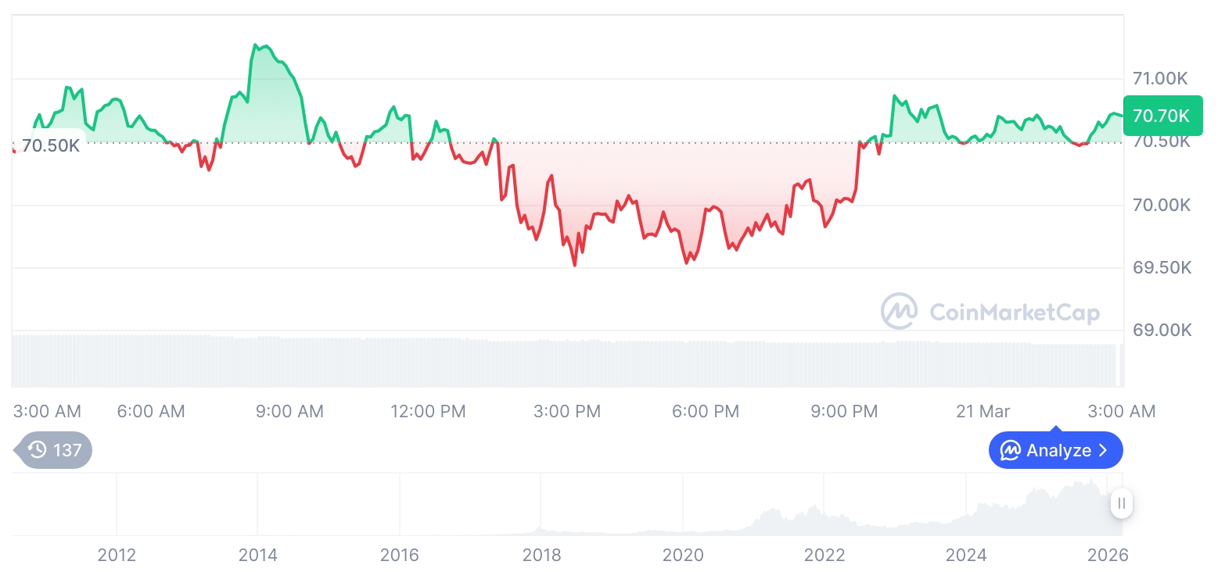Image resolution: width=1225 pixels, height=572 pixels.
Task: Click the 9:00 AM time axis label
Action: (289, 411)
